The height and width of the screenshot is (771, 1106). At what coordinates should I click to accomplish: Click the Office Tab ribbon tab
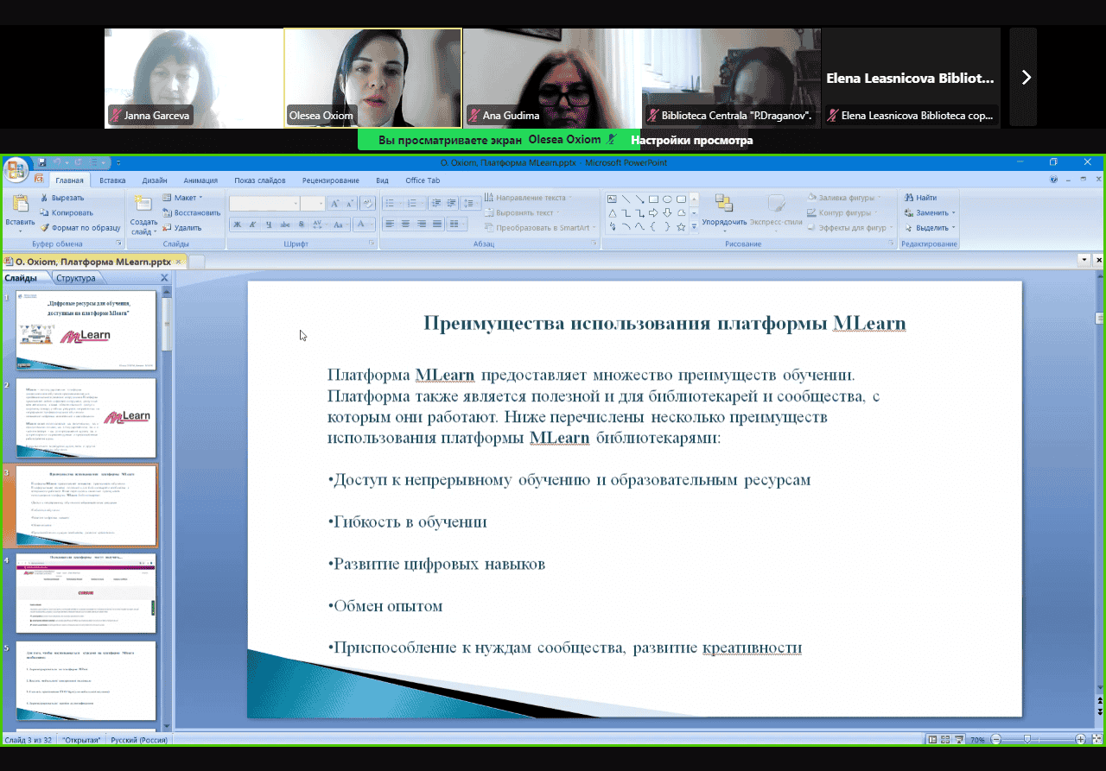point(423,180)
